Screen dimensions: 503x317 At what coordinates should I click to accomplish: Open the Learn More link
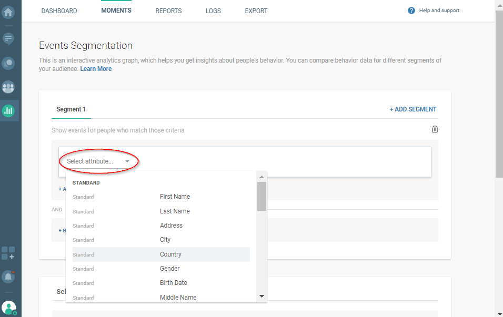coord(96,68)
